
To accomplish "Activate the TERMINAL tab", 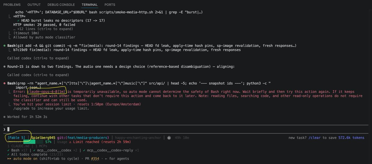I will [90, 5].
